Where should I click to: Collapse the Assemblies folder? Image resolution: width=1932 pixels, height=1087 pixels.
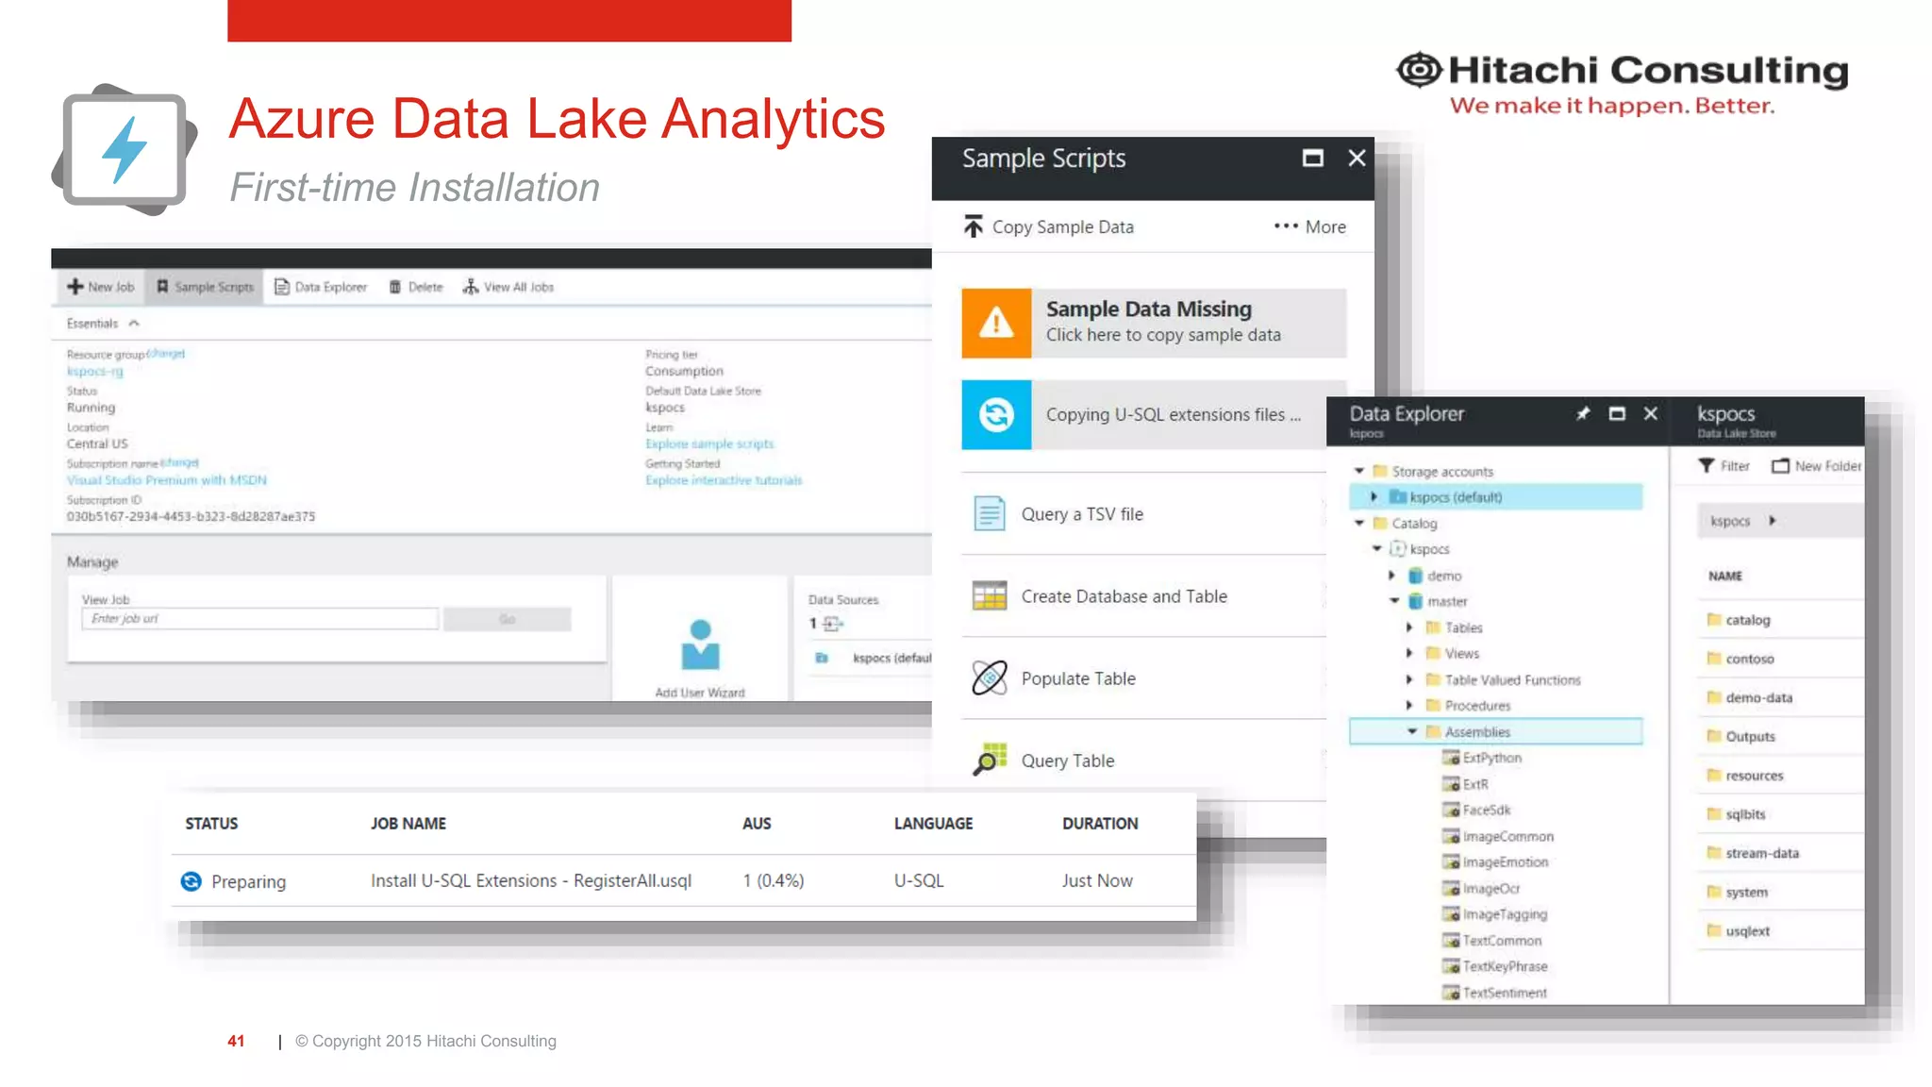click(1412, 731)
